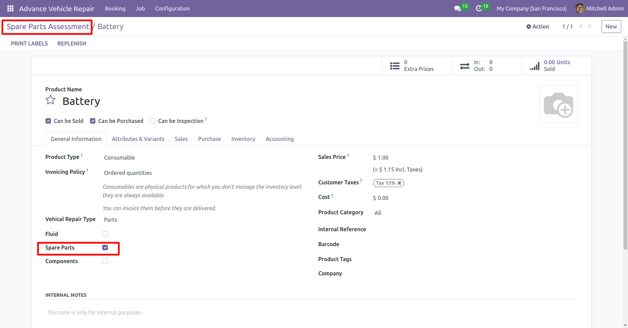Go to previous record arrow
The width and height of the screenshot is (628, 328).
click(580, 26)
